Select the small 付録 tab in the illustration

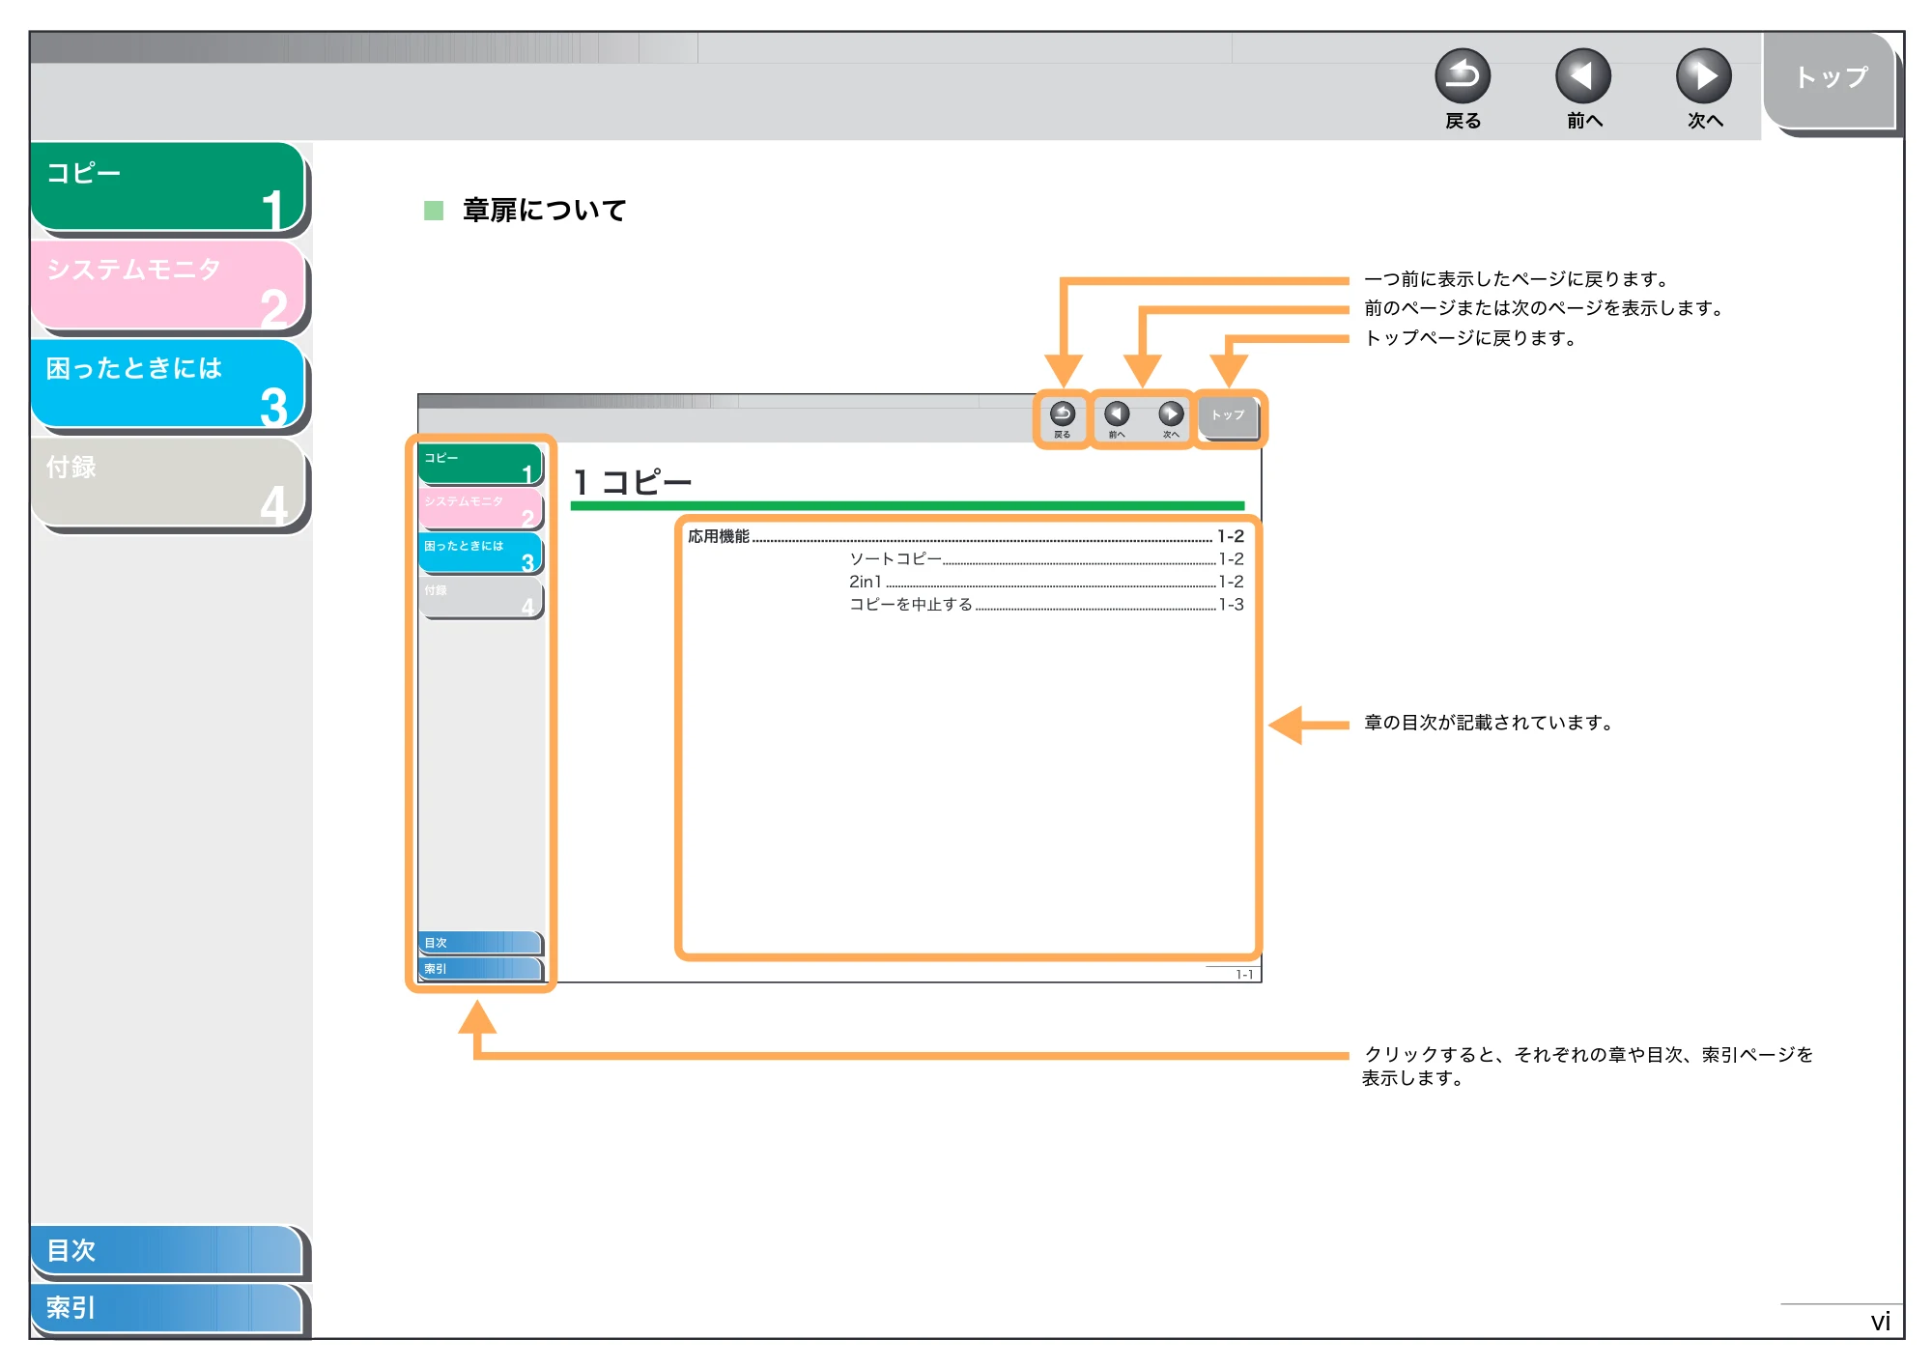pyautogui.click(x=480, y=597)
